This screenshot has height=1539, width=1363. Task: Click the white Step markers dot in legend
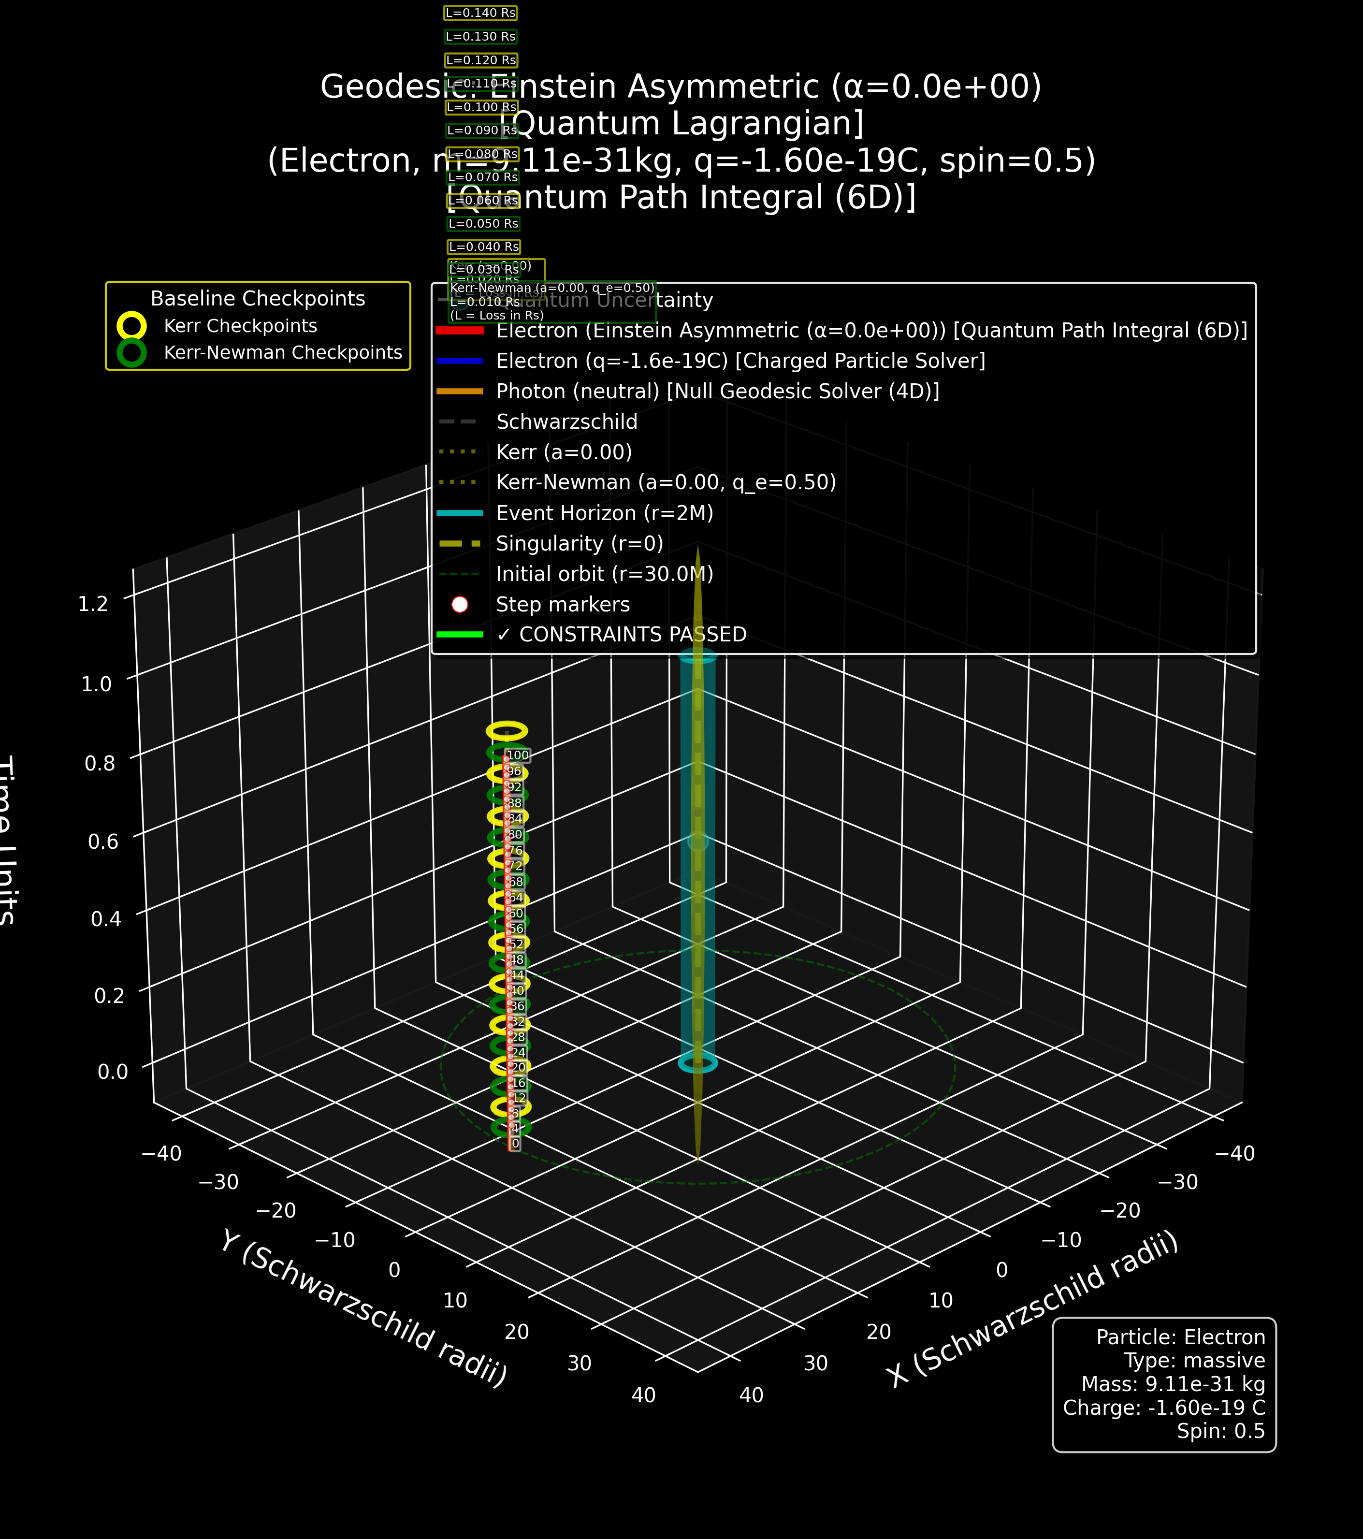tap(459, 605)
